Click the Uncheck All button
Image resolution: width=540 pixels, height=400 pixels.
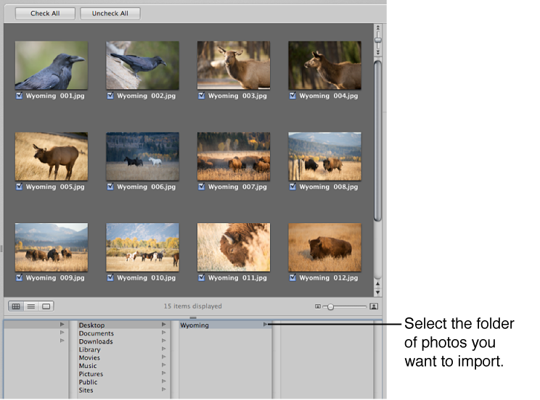point(110,14)
